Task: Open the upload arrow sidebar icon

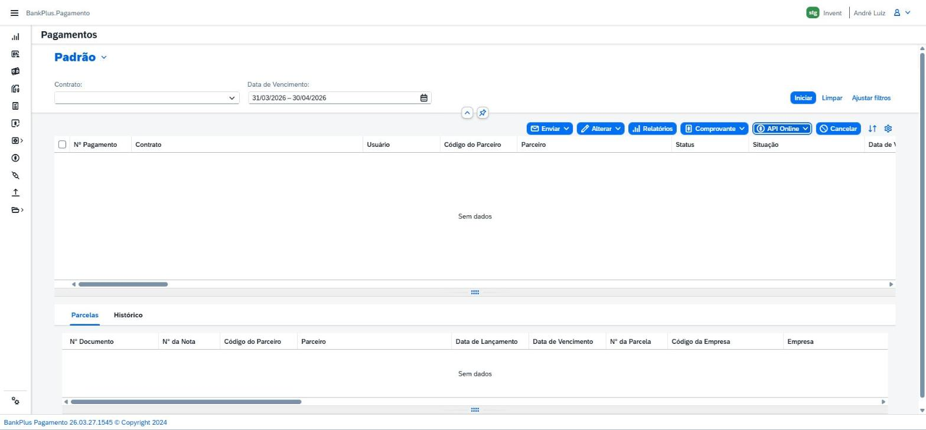Action: point(15,193)
